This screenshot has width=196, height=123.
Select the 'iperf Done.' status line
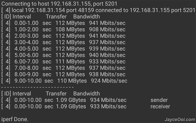[15, 119]
